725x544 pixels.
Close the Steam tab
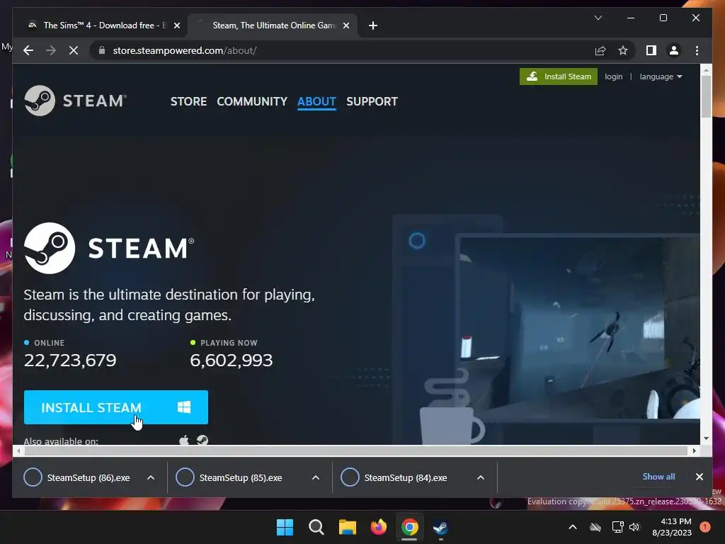pyautogui.click(x=346, y=25)
